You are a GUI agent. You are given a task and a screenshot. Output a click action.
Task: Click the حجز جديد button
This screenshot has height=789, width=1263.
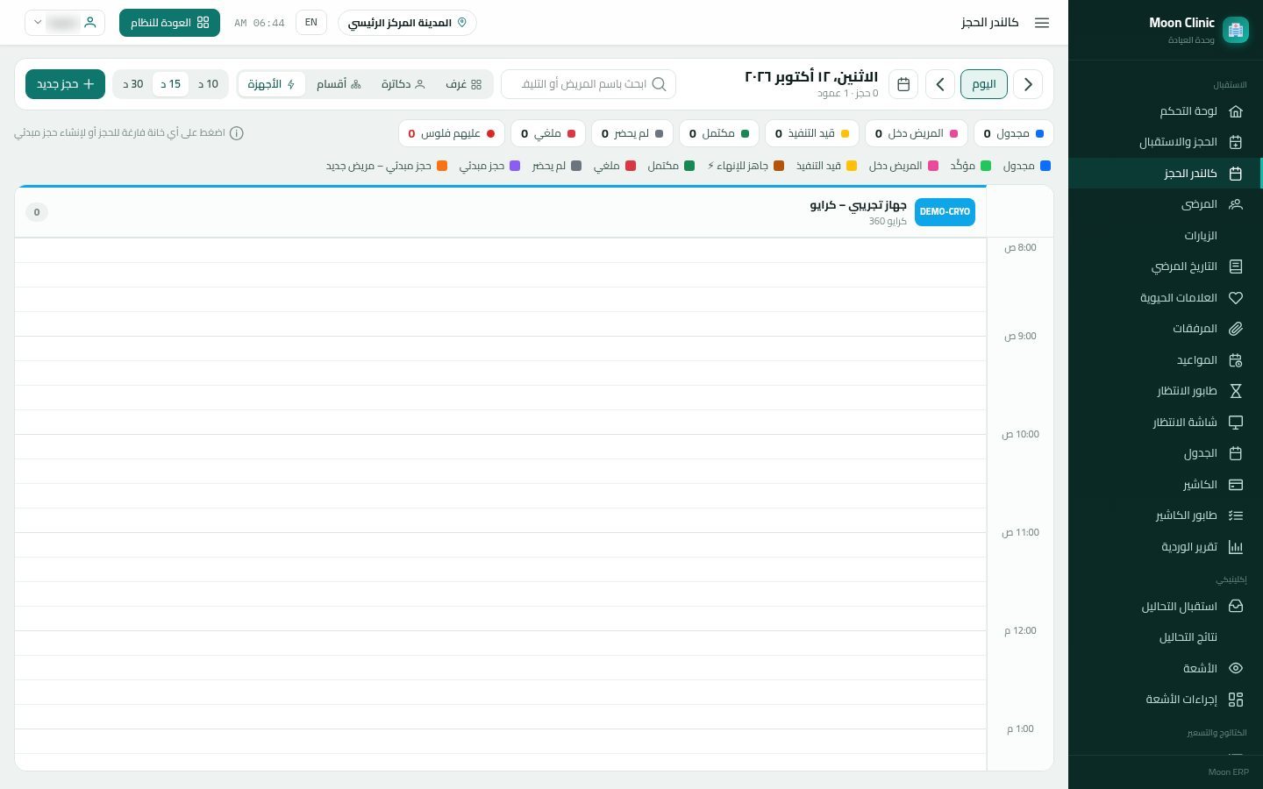65,84
